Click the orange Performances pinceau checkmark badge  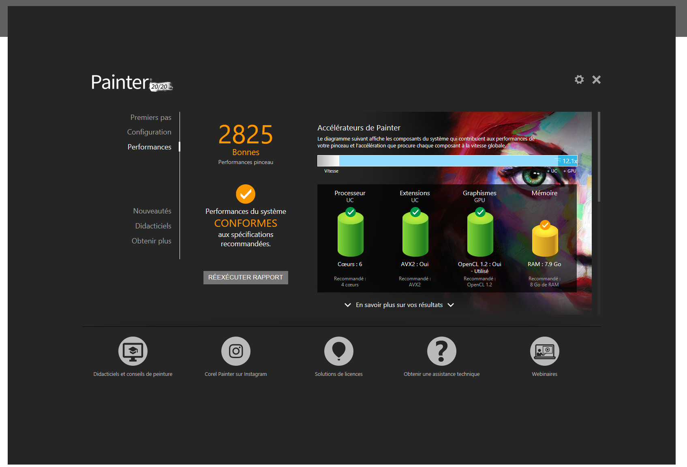[x=245, y=194]
